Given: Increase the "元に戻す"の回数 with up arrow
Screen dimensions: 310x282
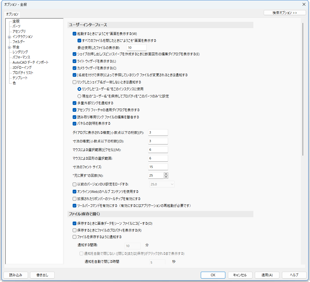Looking at the screenshot, I should coord(166,174).
